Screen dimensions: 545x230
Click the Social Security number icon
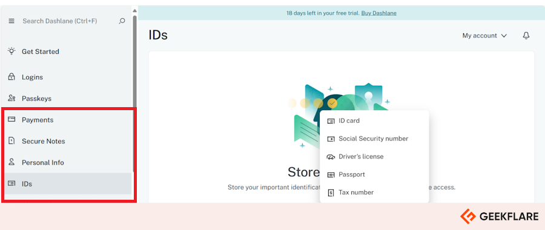(x=331, y=139)
